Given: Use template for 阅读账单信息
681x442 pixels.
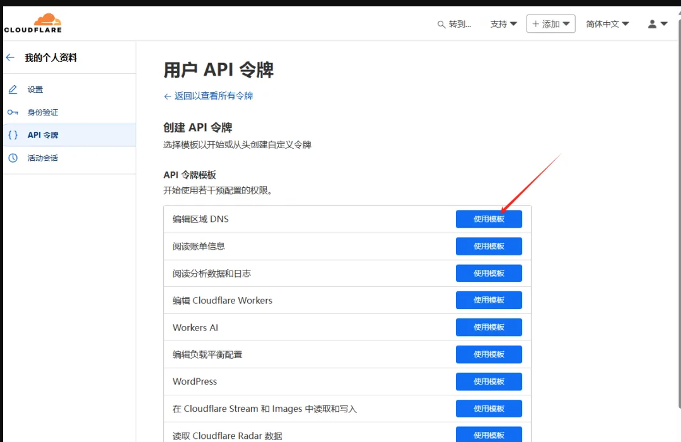Looking at the screenshot, I should 489,246.
